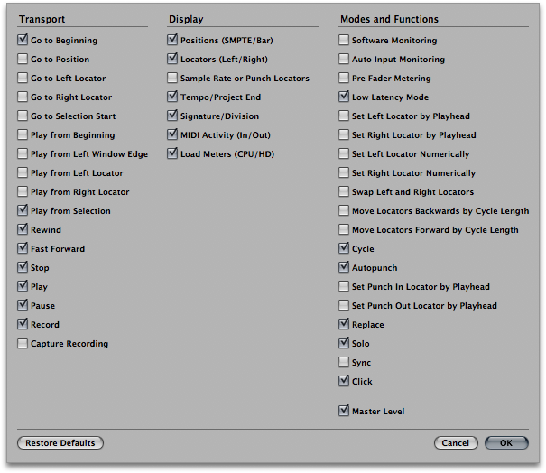This screenshot has height=473, width=546.
Task: Enable Go to Right Locator checkbox
Action: 23,97
